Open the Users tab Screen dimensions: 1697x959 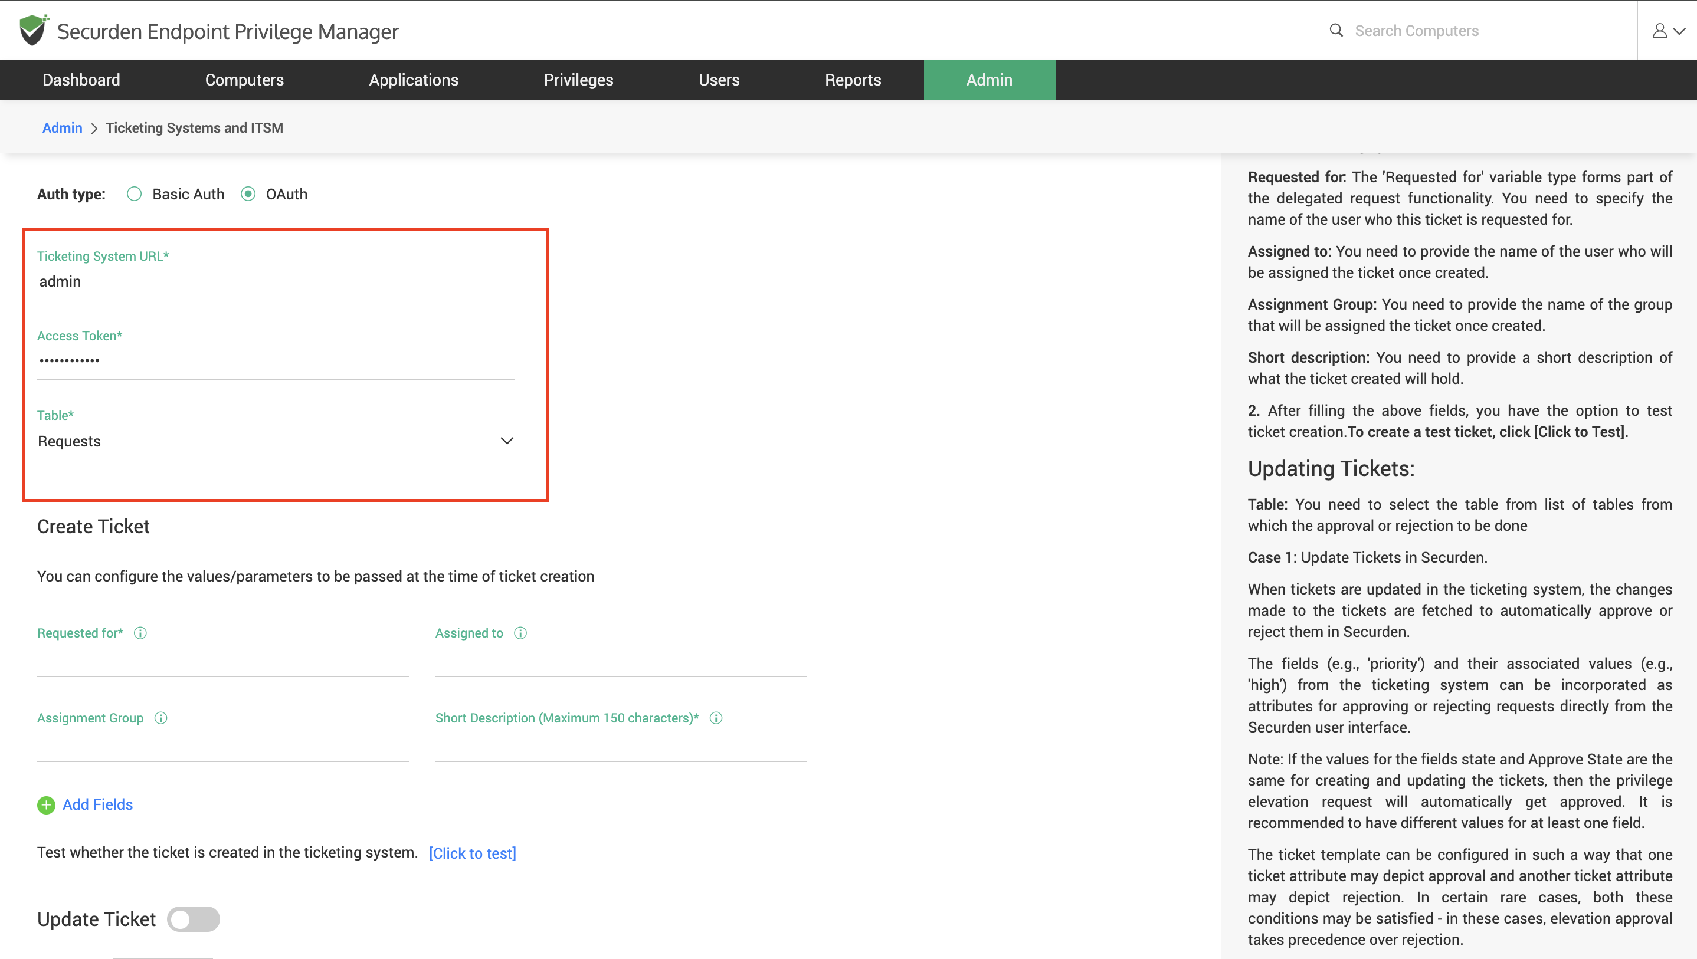[719, 80]
